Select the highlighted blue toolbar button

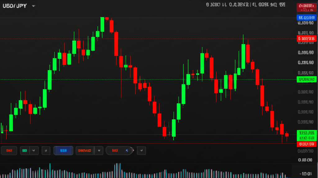[x=63, y=151]
